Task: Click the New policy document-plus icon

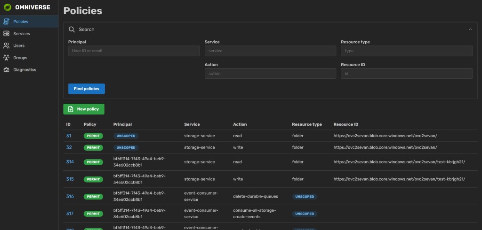Action: tap(71, 109)
